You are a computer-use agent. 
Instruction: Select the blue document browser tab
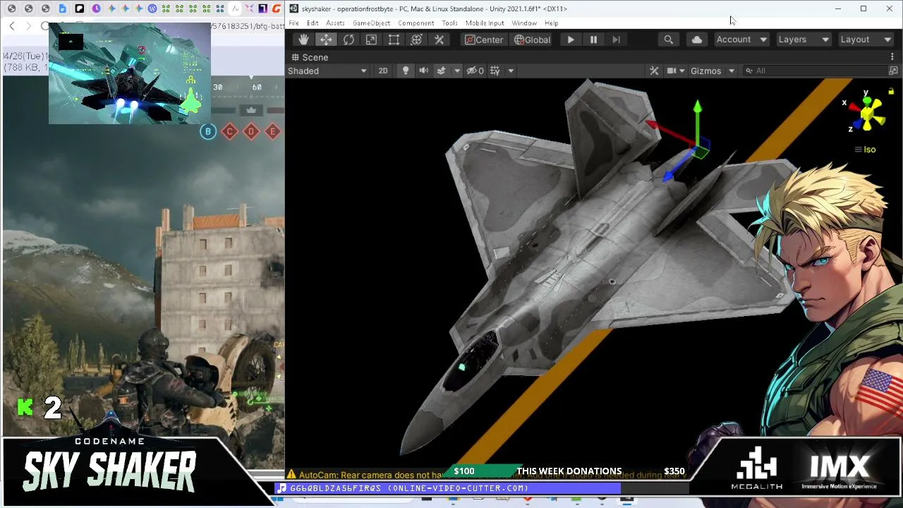[62, 8]
